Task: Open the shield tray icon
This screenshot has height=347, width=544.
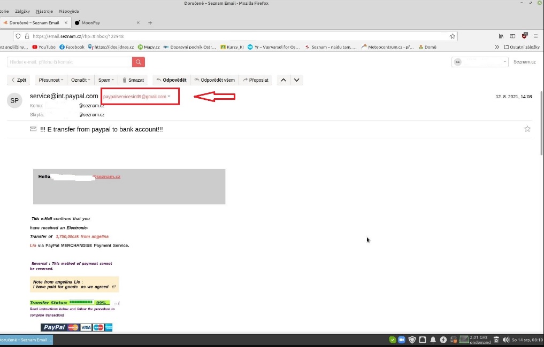Action: pyautogui.click(x=412, y=340)
